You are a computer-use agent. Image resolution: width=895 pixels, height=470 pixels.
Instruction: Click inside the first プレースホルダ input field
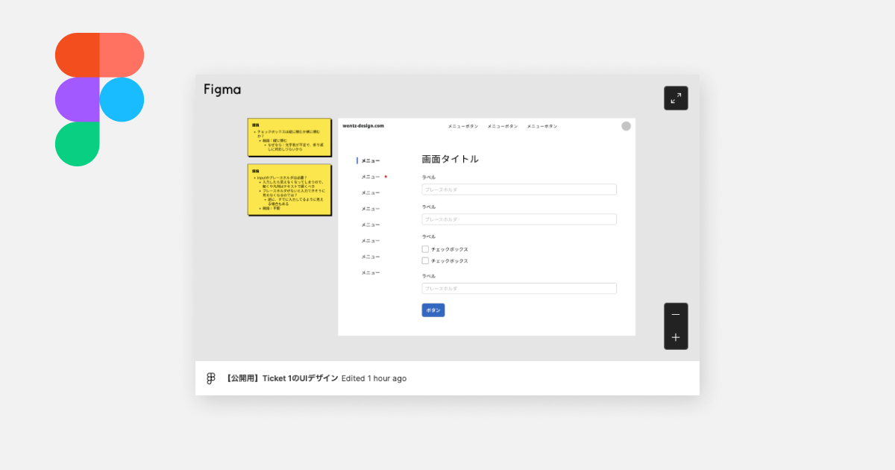pyautogui.click(x=518, y=189)
